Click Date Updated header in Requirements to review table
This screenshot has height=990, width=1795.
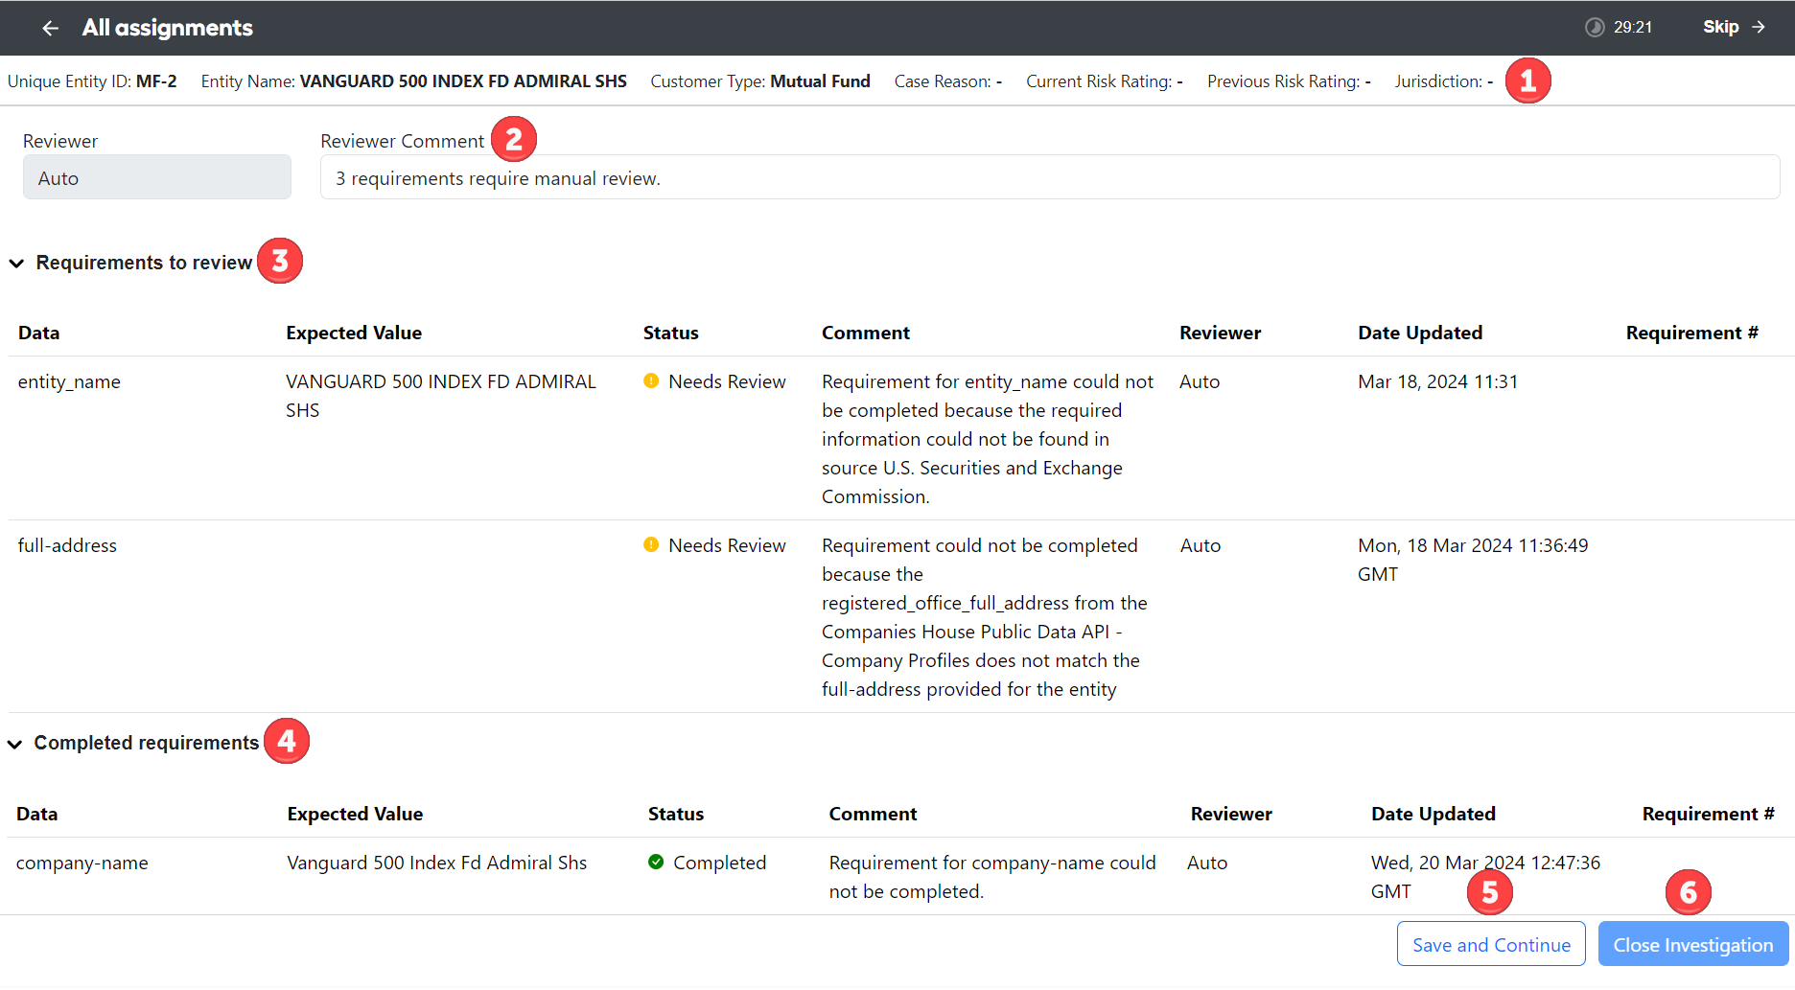tap(1420, 333)
